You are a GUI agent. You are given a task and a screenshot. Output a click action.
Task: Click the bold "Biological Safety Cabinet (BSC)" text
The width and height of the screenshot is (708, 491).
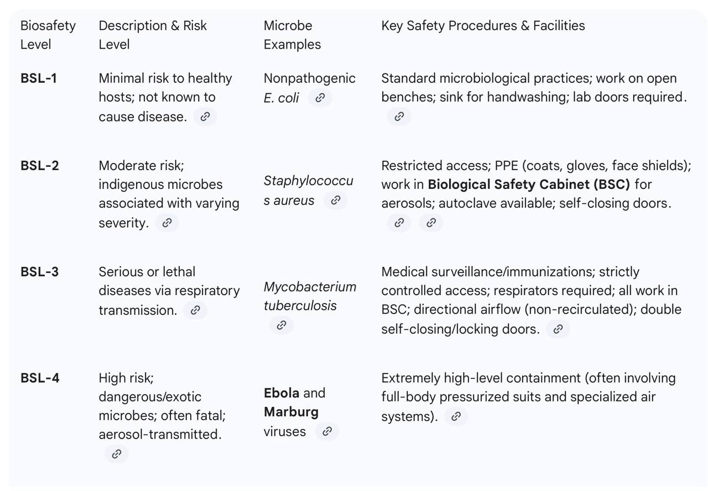tap(528, 184)
